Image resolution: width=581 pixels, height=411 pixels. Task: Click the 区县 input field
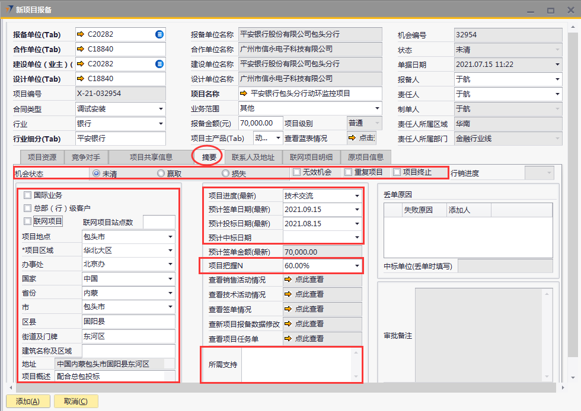point(128,322)
